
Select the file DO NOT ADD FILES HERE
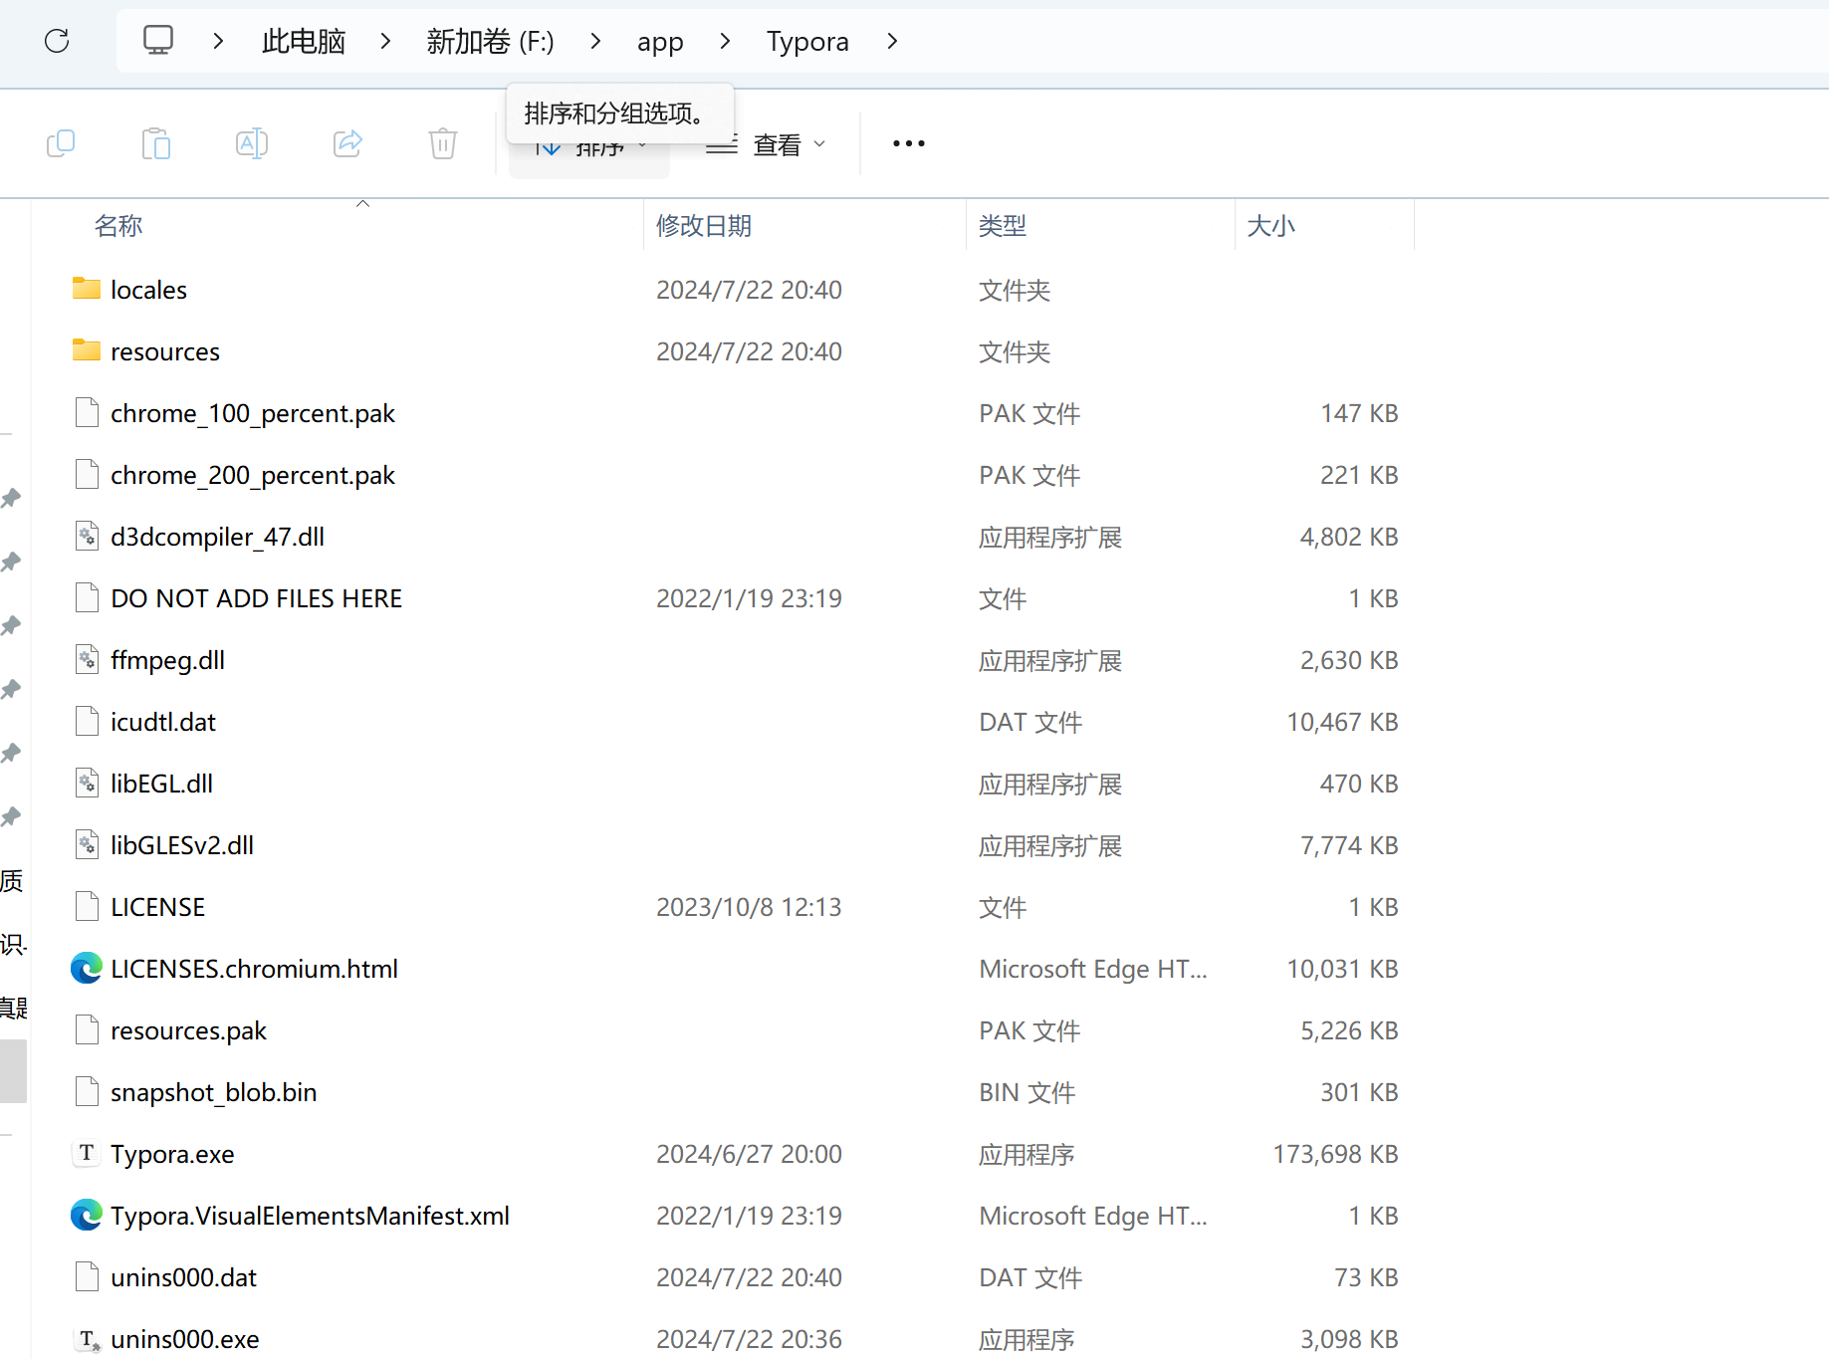[x=257, y=598]
